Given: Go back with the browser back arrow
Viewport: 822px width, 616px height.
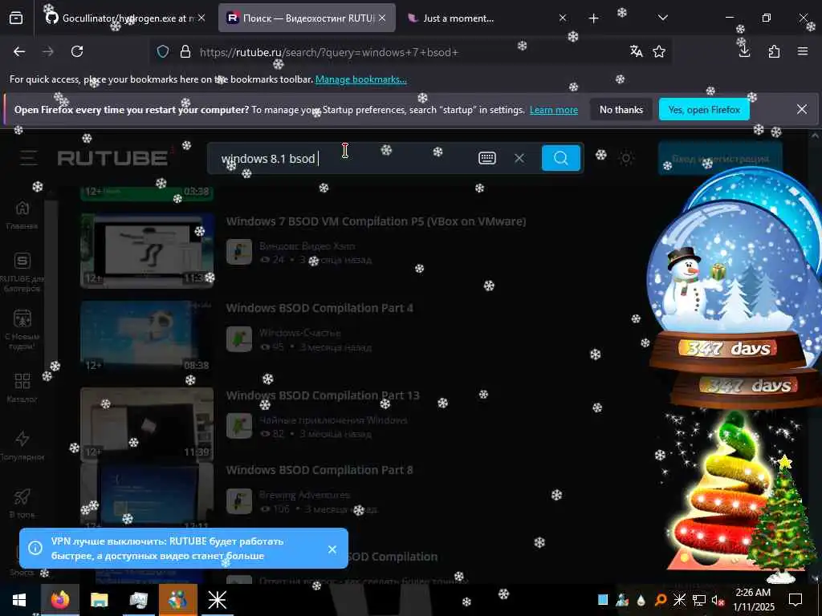Looking at the screenshot, I should [x=19, y=51].
